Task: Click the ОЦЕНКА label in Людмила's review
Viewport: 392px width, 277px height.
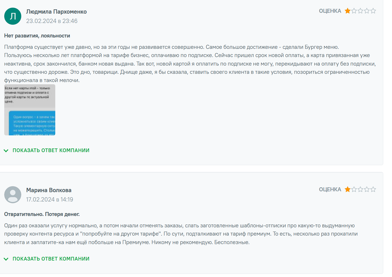Action: (x=330, y=11)
